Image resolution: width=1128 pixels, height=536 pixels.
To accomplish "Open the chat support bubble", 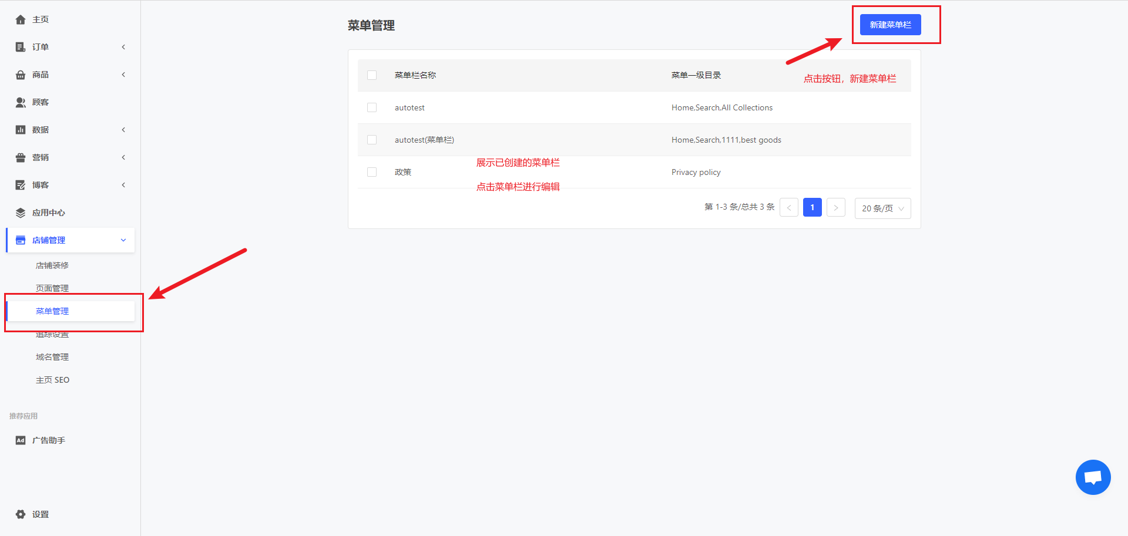I will pyautogui.click(x=1093, y=477).
